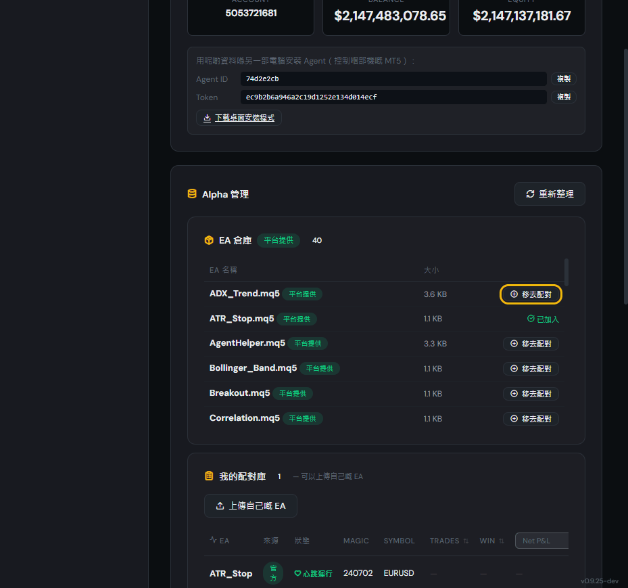Screen dimensions: 628x588
Task: Click the Correlation.mq5 file name
Action: pos(244,418)
